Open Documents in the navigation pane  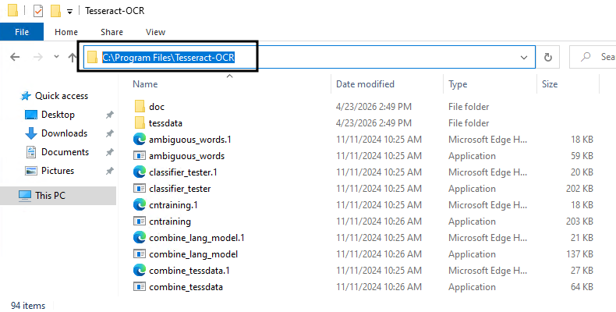[65, 152]
